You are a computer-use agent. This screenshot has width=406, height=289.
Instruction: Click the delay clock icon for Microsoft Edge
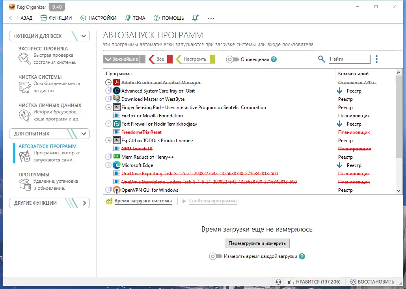point(108,165)
